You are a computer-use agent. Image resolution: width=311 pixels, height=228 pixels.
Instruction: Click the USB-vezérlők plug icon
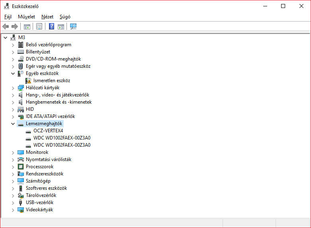(20, 202)
